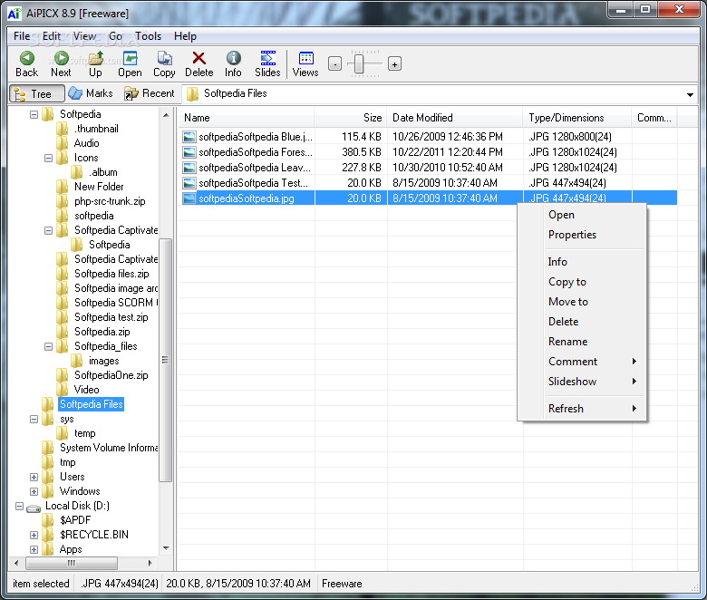Select the temp folder under sys

tap(85, 433)
